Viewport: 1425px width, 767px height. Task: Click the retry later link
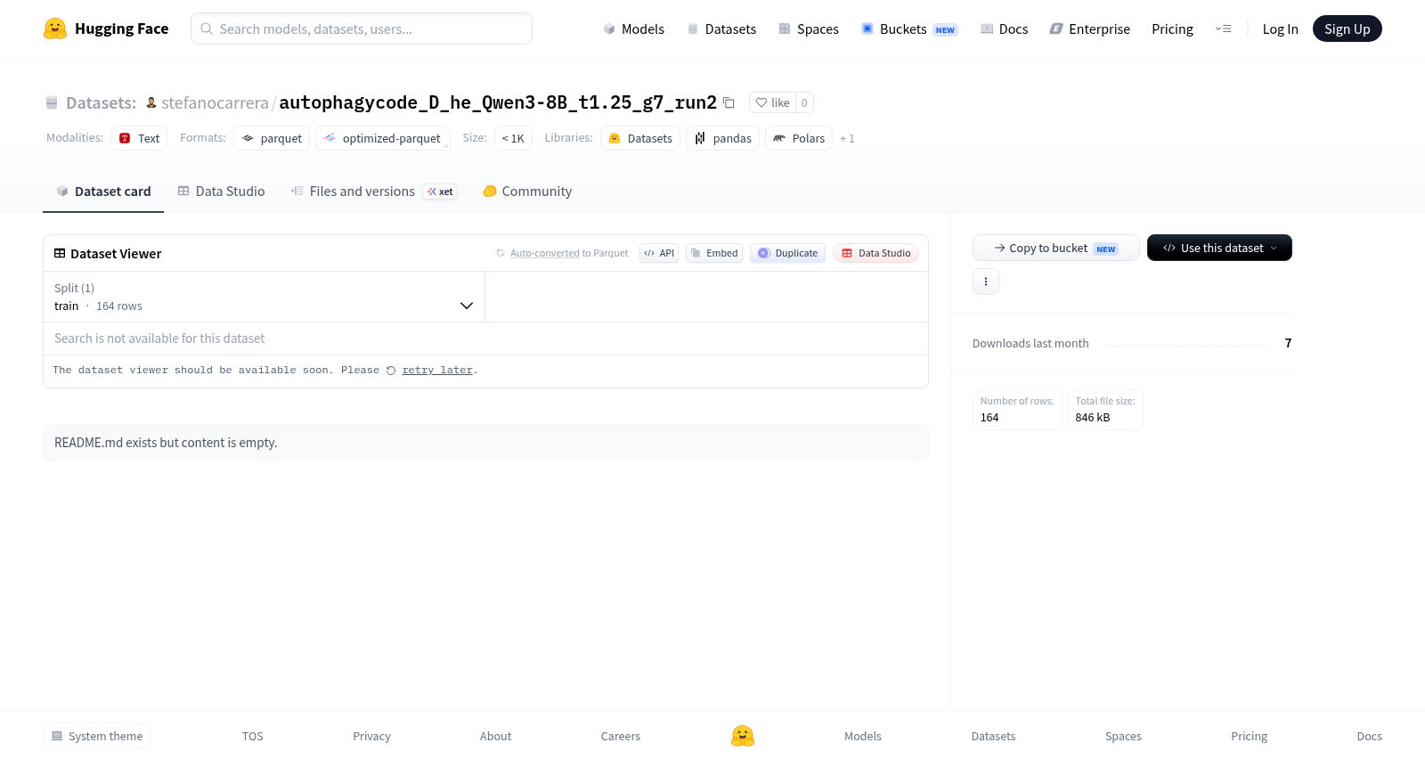pyautogui.click(x=437, y=371)
